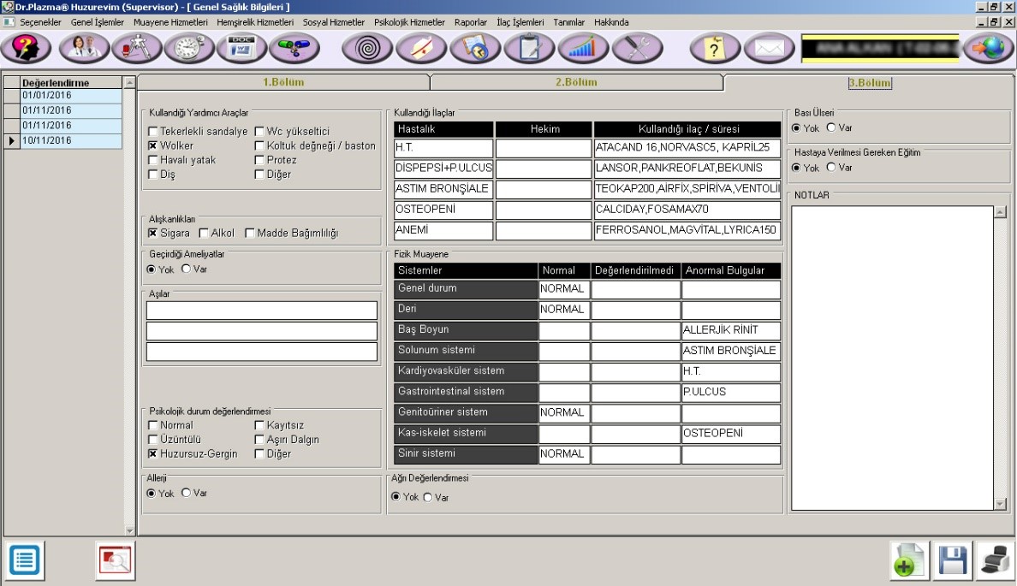Open the clipboard toolbar icon

point(529,48)
